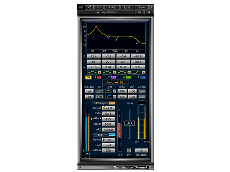Go to next preset arrow
230x172 pixels.
click(149, 12)
